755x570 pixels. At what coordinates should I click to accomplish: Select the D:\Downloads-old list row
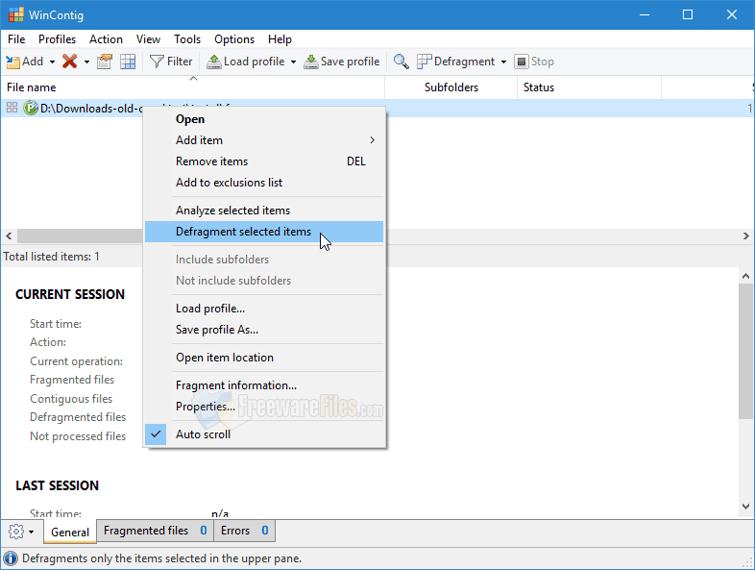tap(377, 108)
